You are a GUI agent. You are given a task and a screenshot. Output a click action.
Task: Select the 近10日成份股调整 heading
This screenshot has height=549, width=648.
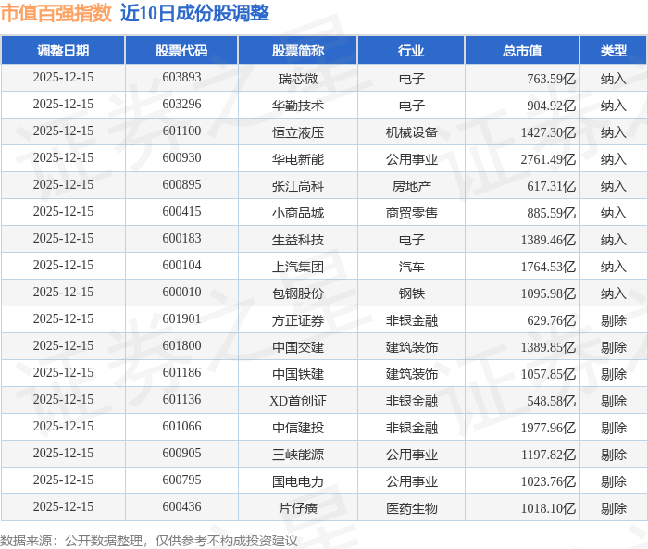tap(194, 13)
